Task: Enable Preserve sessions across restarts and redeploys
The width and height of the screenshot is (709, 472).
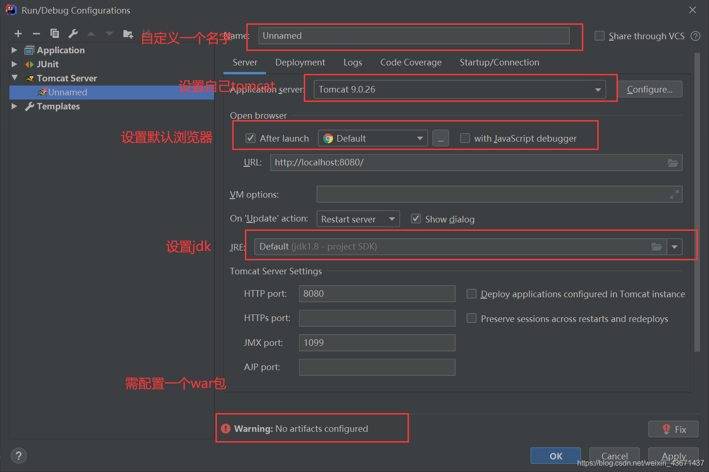Action: (472, 318)
